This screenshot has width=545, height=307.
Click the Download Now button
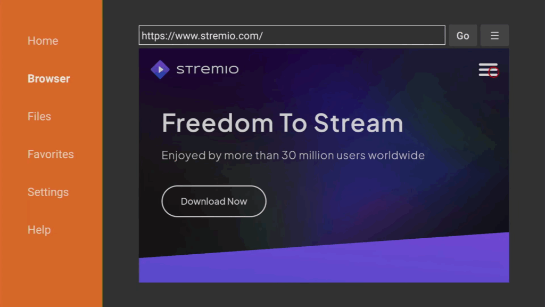pos(214,201)
